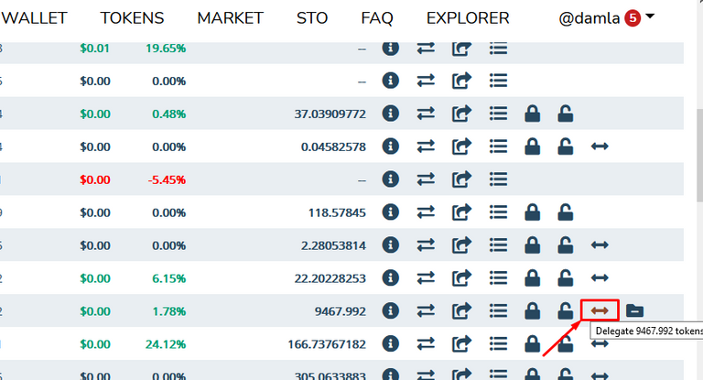
Task: Click stake lock in the 22.20228253 row
Action: click(532, 277)
